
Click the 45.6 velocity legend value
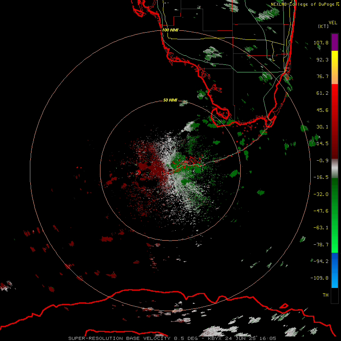point(322,110)
